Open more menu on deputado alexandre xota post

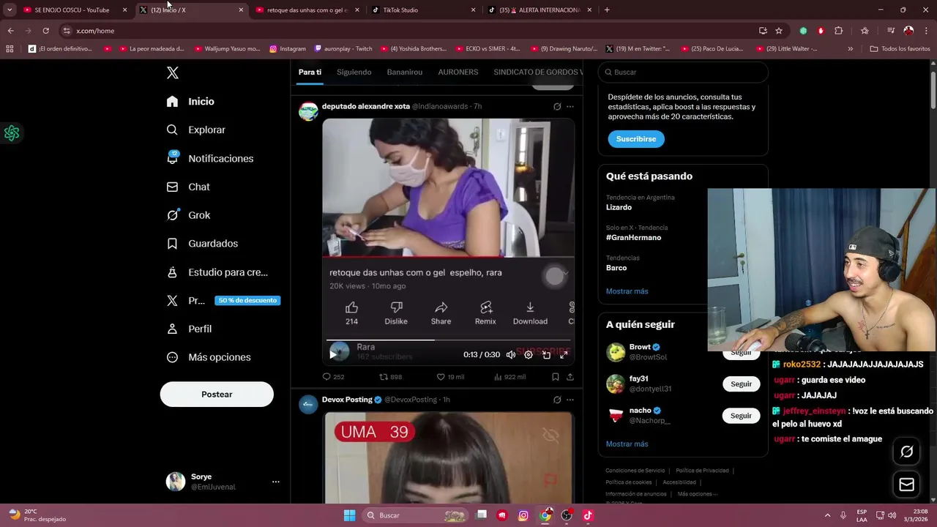pyautogui.click(x=570, y=106)
